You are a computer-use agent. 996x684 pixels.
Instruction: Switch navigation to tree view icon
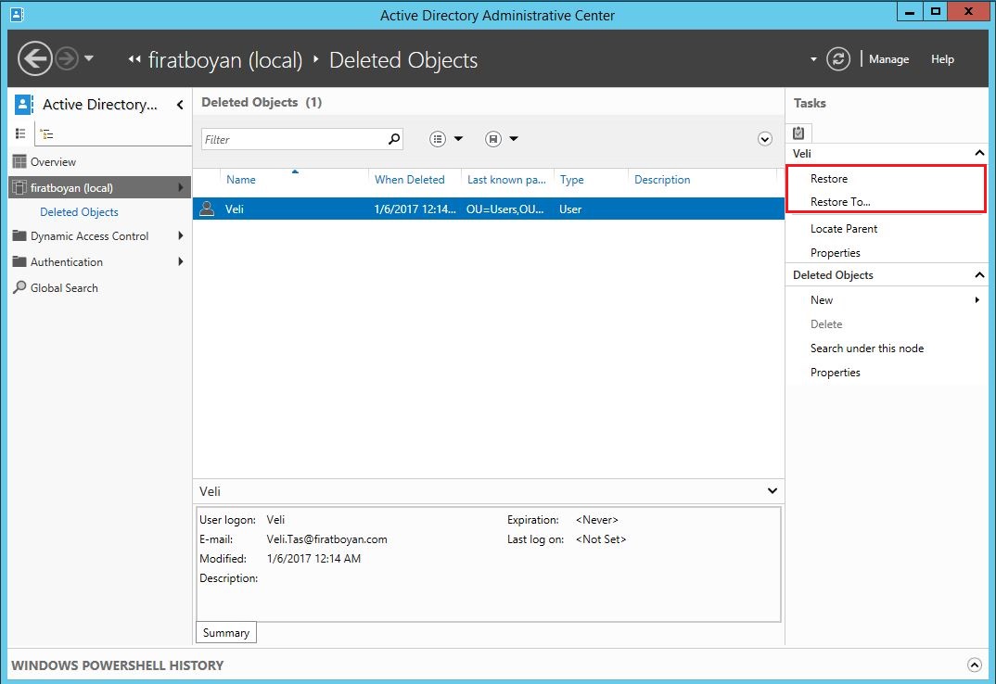[46, 133]
